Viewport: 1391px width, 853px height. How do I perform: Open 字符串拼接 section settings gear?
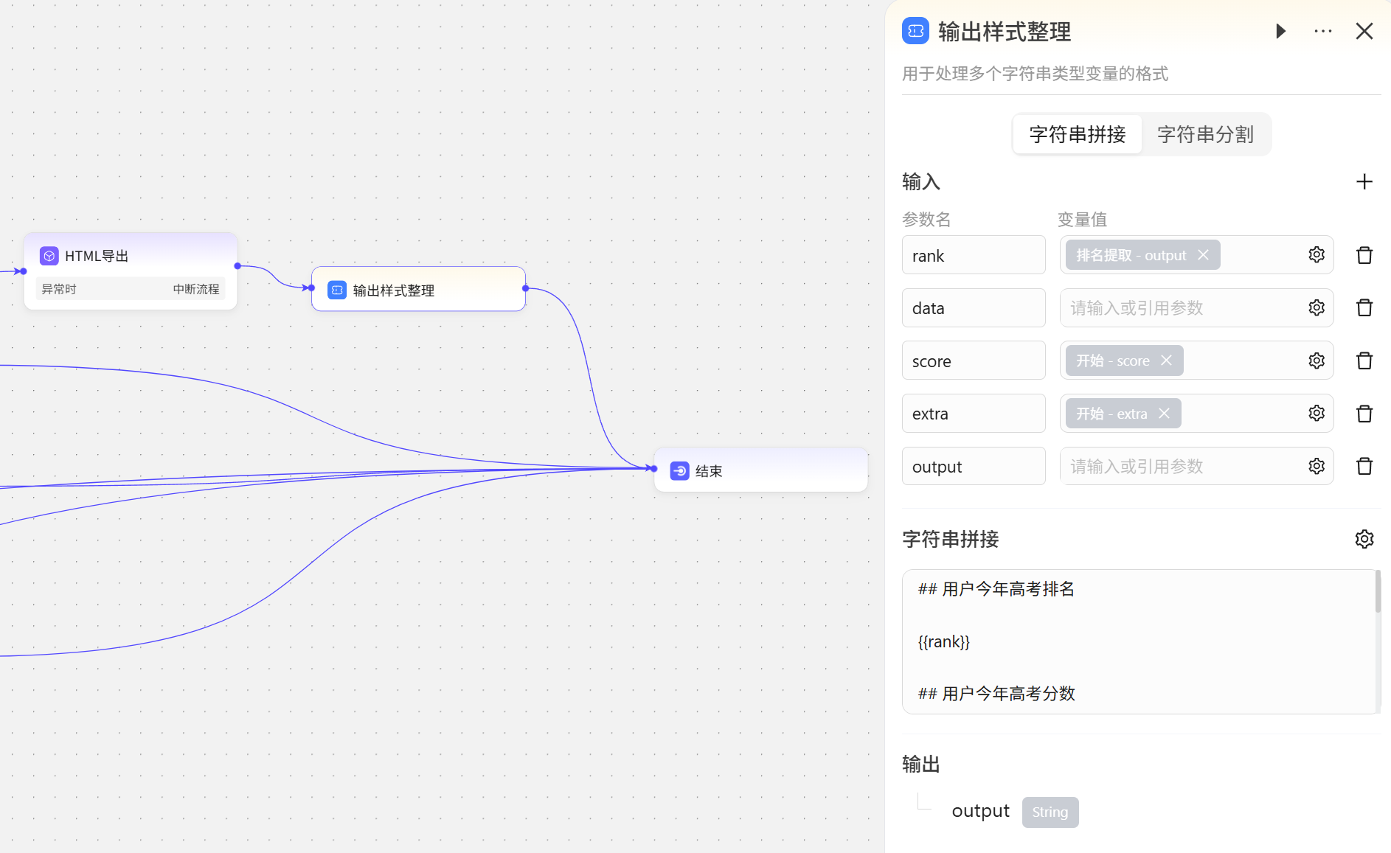point(1364,539)
